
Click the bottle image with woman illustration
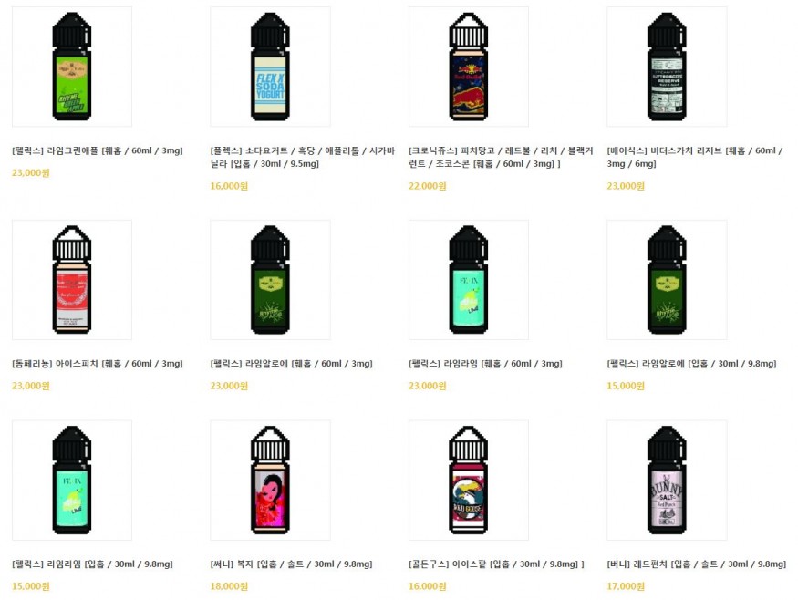[x=270, y=480]
